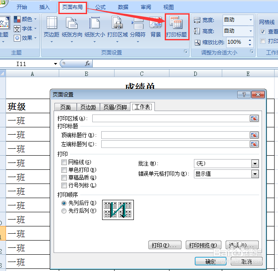Click range selector for 顶端标题行 field
The height and width of the screenshot is (271, 278).
[x=254, y=135]
